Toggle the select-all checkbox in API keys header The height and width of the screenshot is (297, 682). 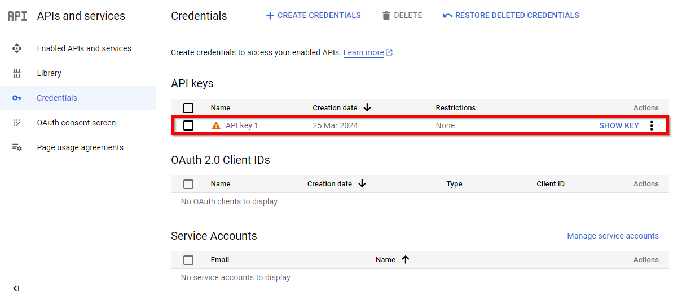(x=188, y=108)
